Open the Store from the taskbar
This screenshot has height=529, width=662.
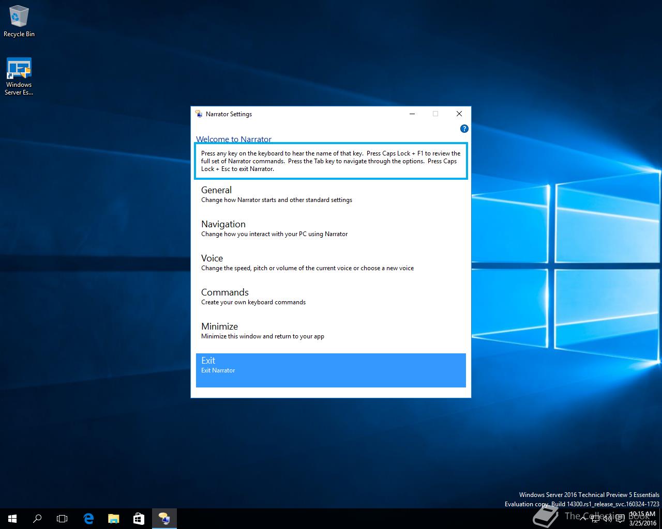tap(139, 519)
